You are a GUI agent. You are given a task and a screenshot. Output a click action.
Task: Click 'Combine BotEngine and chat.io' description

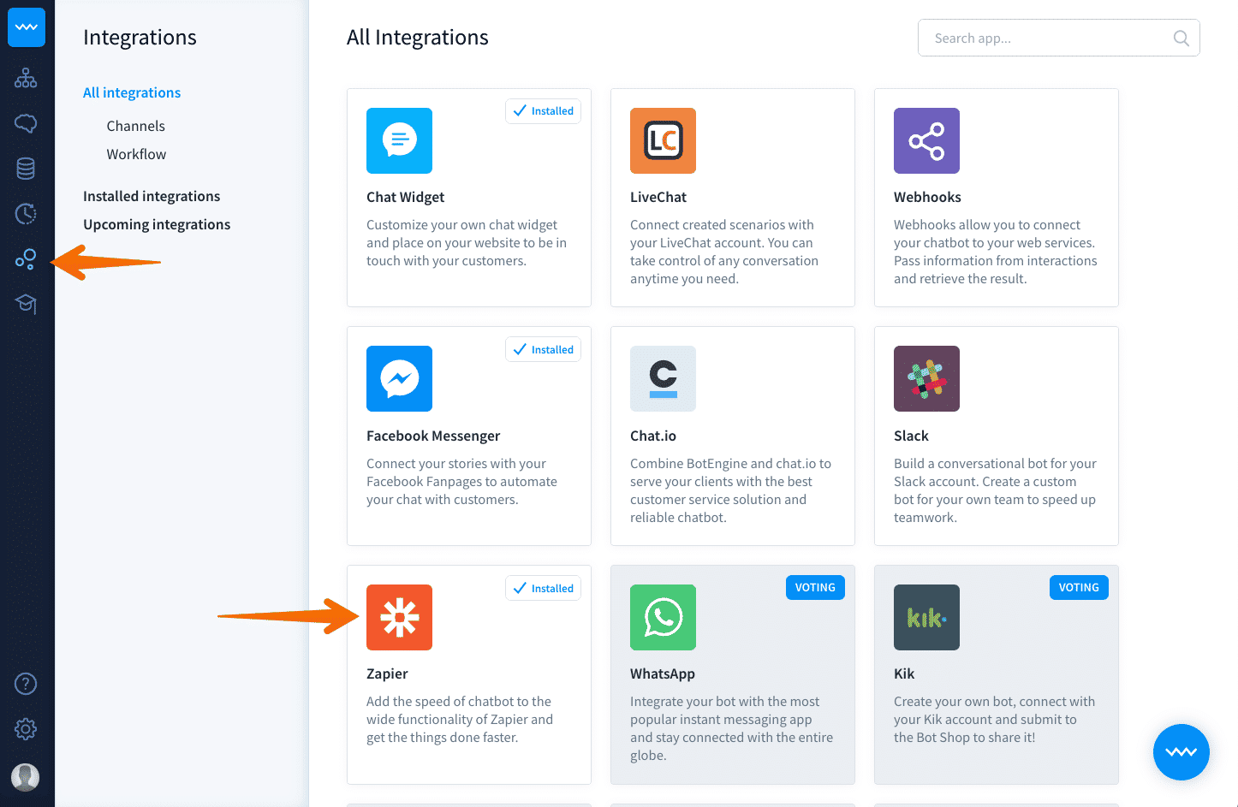731,490
